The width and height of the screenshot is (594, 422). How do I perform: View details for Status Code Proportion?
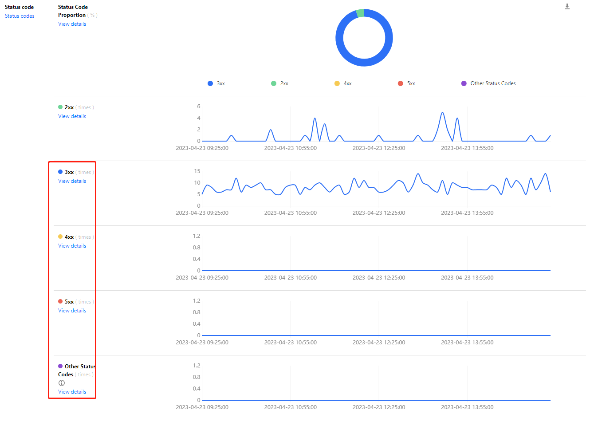(72, 24)
